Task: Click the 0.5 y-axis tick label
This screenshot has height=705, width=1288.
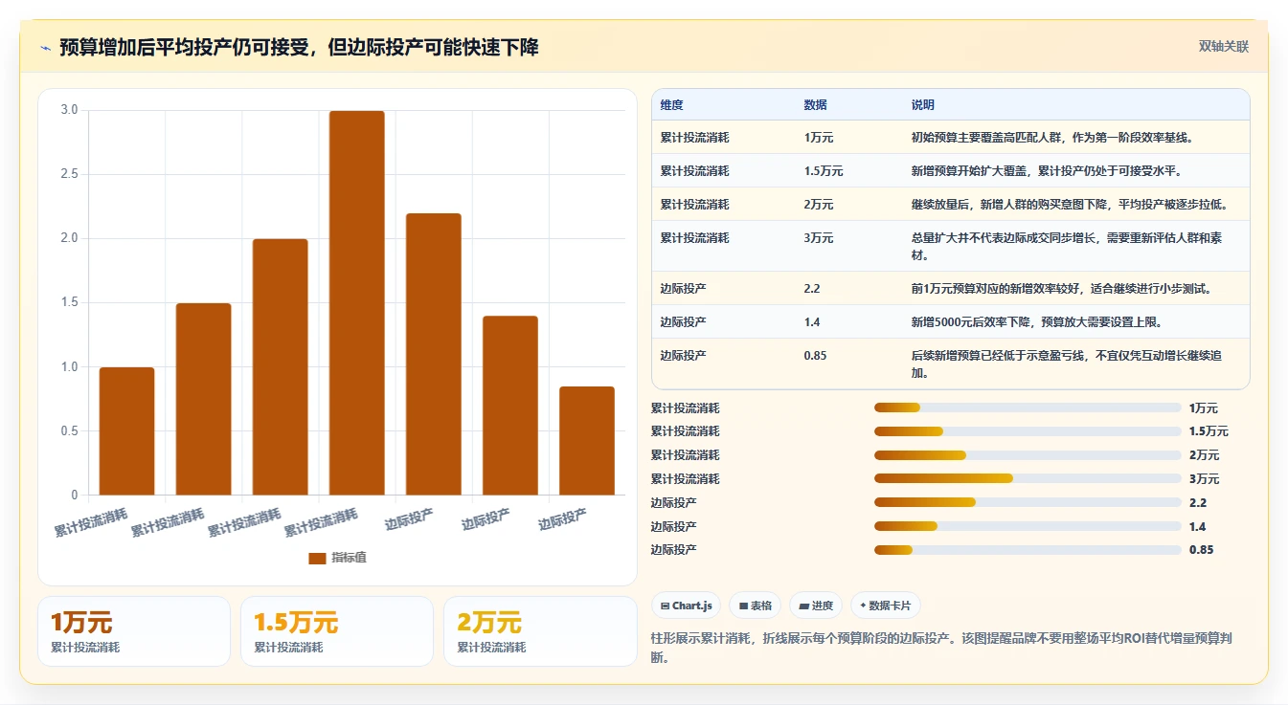Action: pyautogui.click(x=69, y=430)
